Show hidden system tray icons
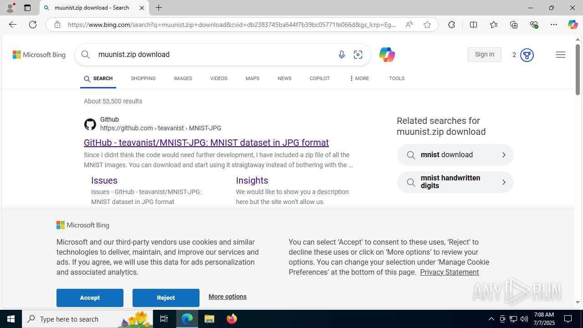This screenshot has height=328, width=583. 491,319
